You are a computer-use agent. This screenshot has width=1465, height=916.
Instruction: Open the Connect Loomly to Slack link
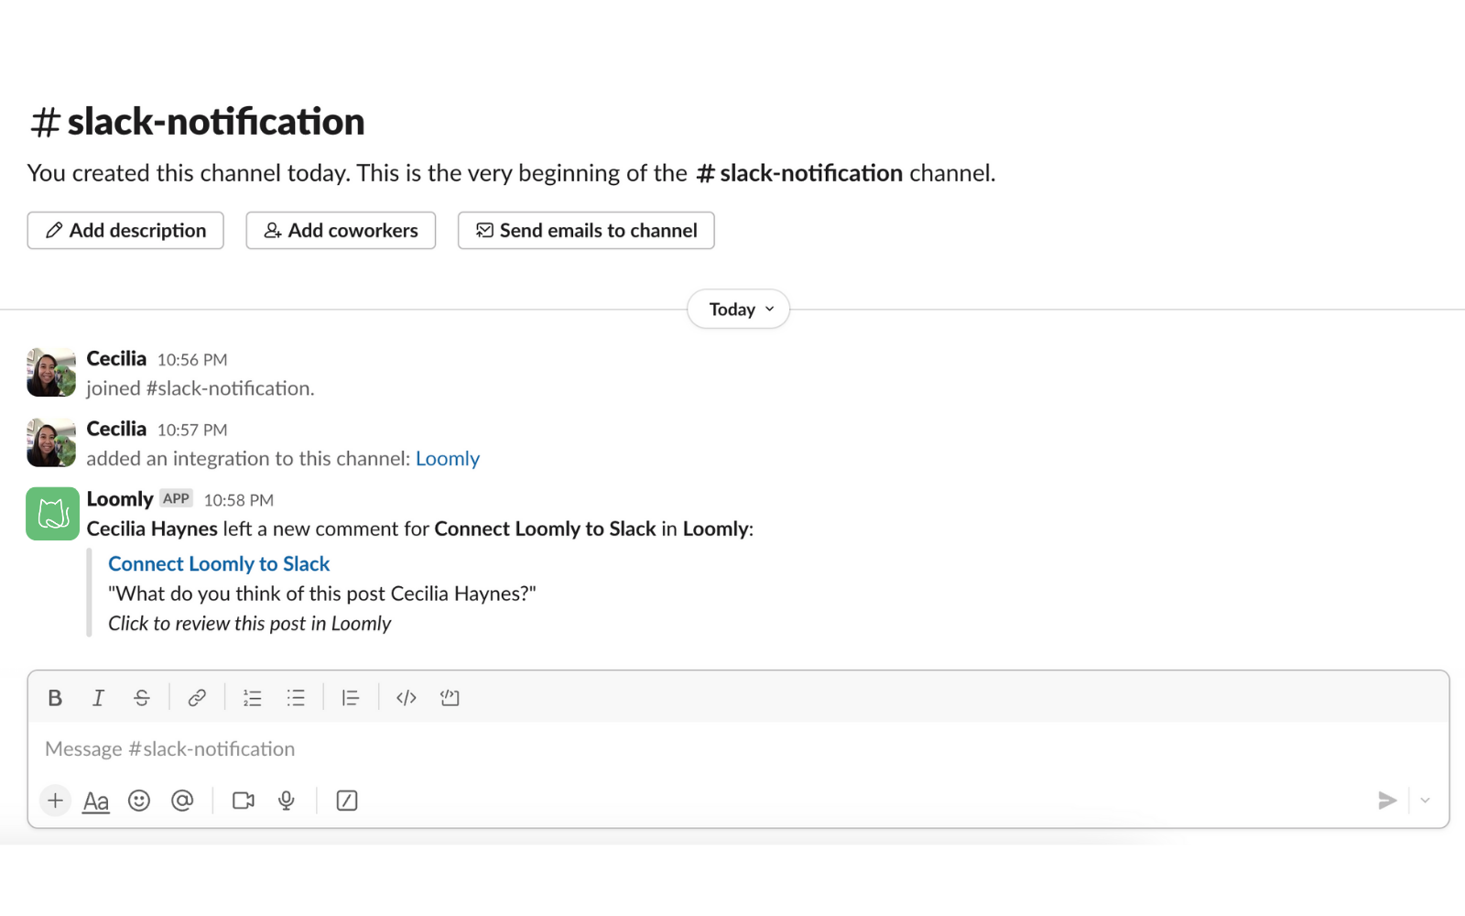[218, 563]
